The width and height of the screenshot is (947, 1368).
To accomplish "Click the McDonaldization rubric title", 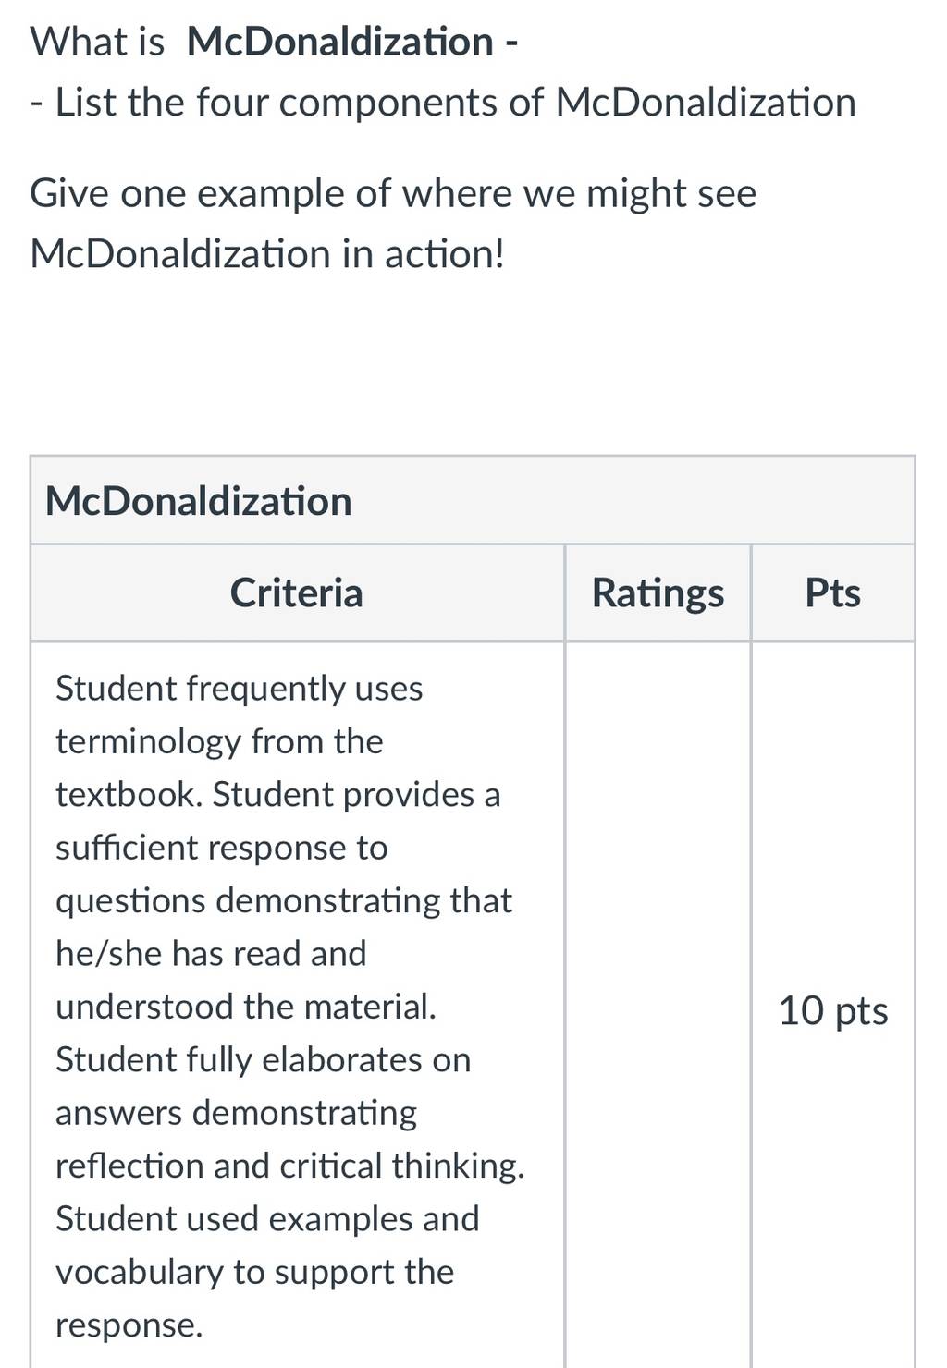I will [x=199, y=501].
